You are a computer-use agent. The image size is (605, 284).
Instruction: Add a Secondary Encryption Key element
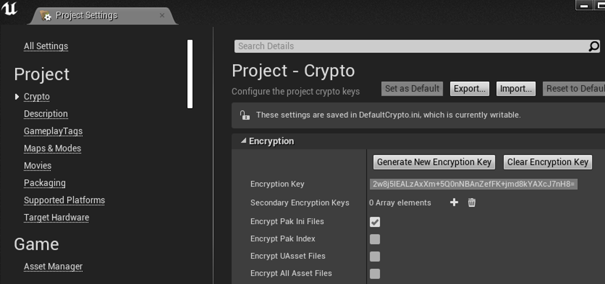[454, 203]
